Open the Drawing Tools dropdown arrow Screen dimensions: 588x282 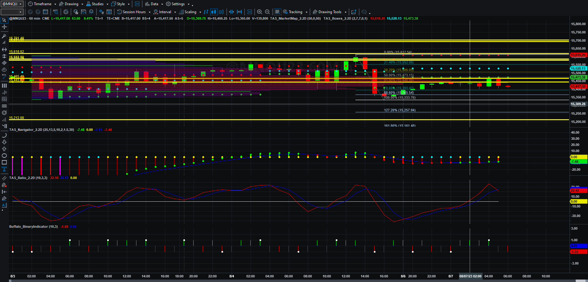346,12
